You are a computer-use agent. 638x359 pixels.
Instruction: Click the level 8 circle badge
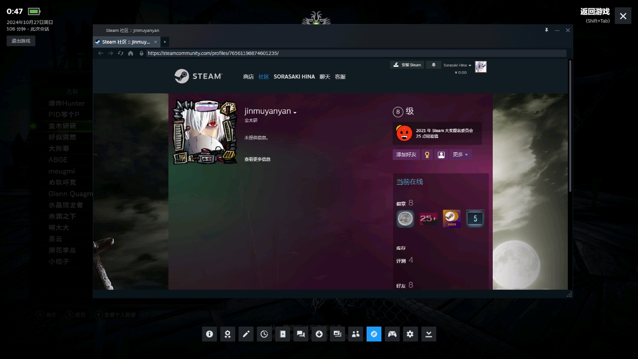(398, 112)
